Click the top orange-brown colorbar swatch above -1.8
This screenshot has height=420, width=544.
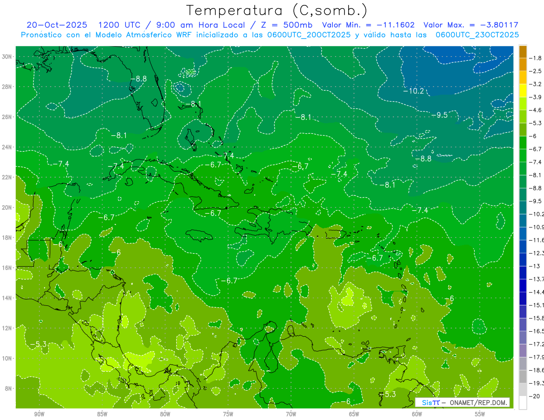tap(523, 51)
